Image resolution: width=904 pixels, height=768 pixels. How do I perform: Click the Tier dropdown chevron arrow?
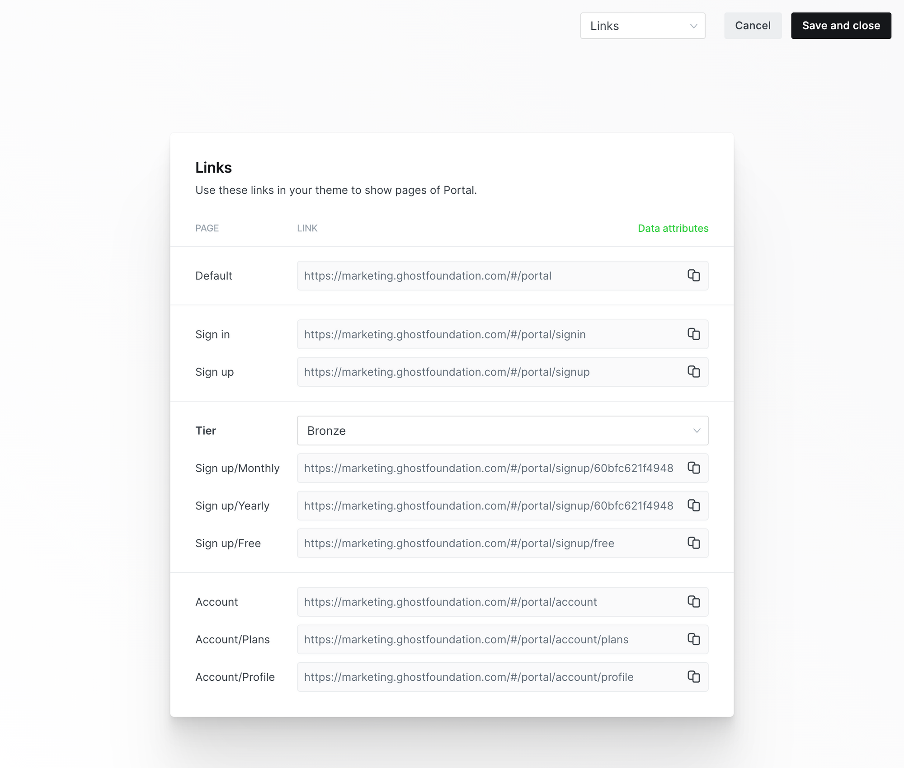tap(697, 431)
